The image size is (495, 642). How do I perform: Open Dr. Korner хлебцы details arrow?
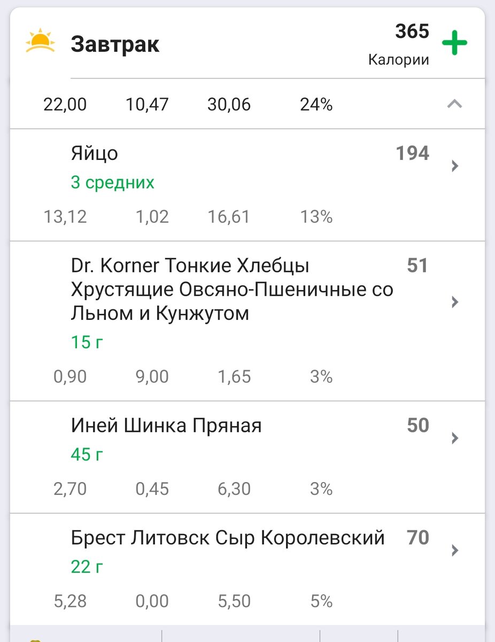[455, 302]
